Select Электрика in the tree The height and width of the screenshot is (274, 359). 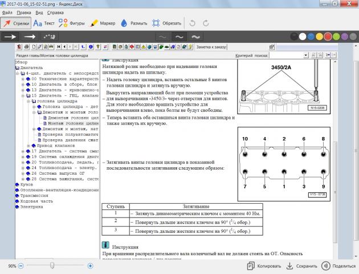[x=31, y=207]
